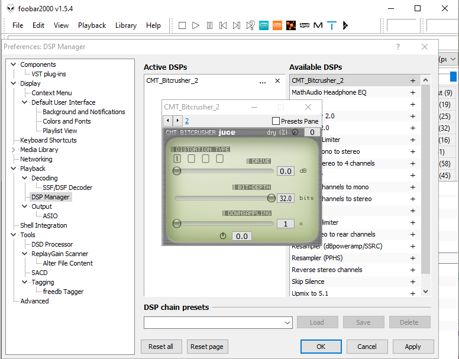Click next preset arrow in plugin window
459x359 pixels.
tap(177, 121)
